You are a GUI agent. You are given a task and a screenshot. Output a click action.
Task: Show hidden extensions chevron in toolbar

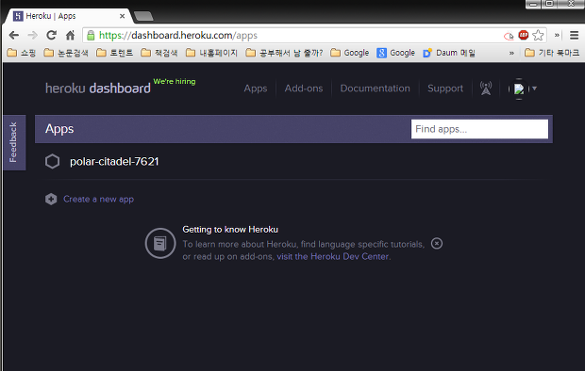[557, 35]
